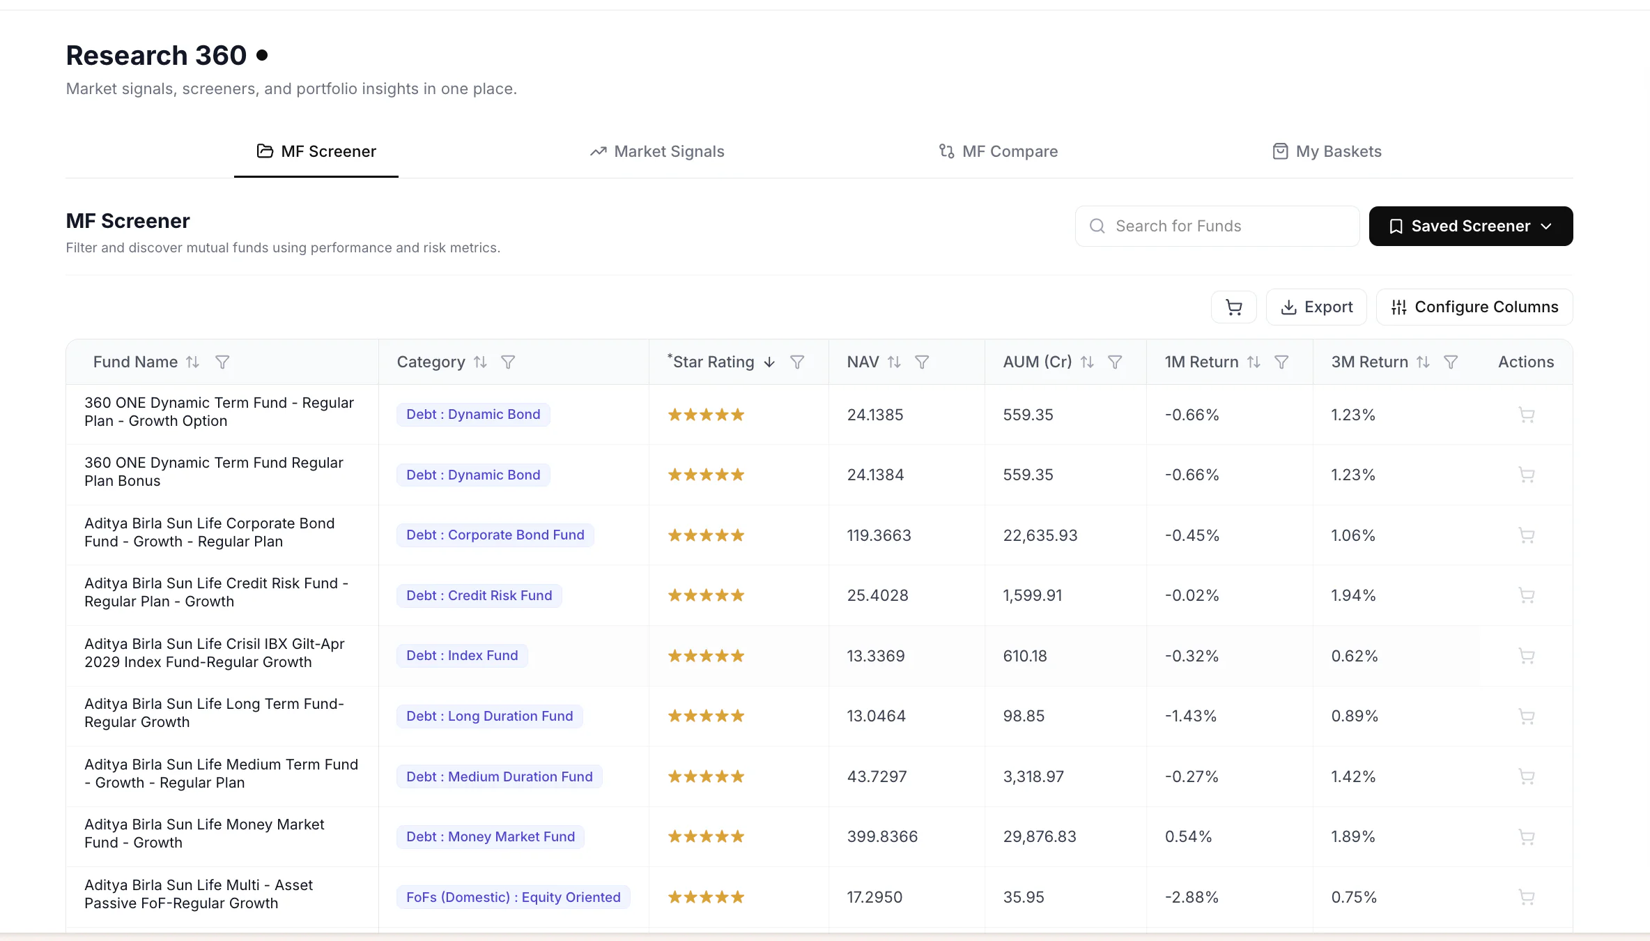Open the Category filter icon

click(x=508, y=362)
